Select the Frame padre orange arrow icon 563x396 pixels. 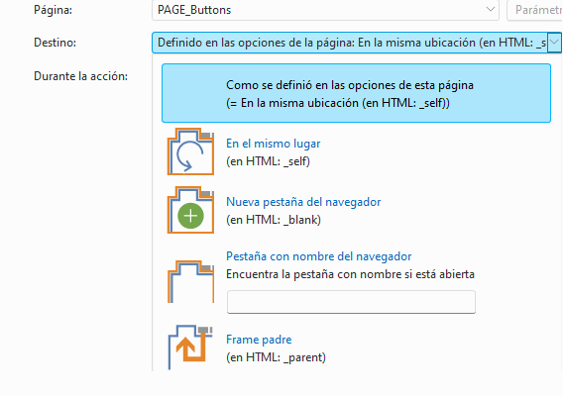pos(190,347)
